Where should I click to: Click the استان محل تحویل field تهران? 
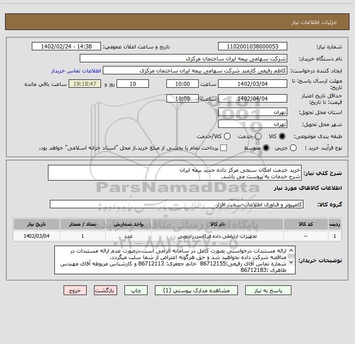[x=253, y=112]
